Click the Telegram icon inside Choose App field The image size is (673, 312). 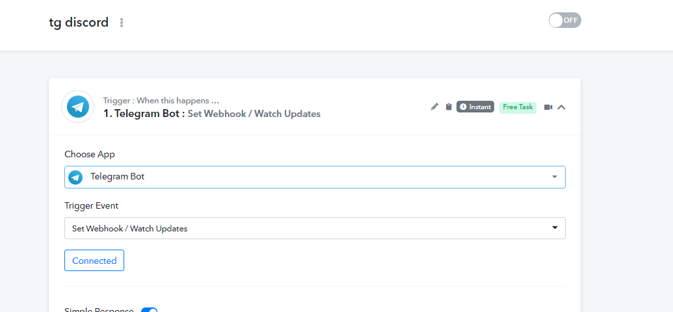point(76,177)
